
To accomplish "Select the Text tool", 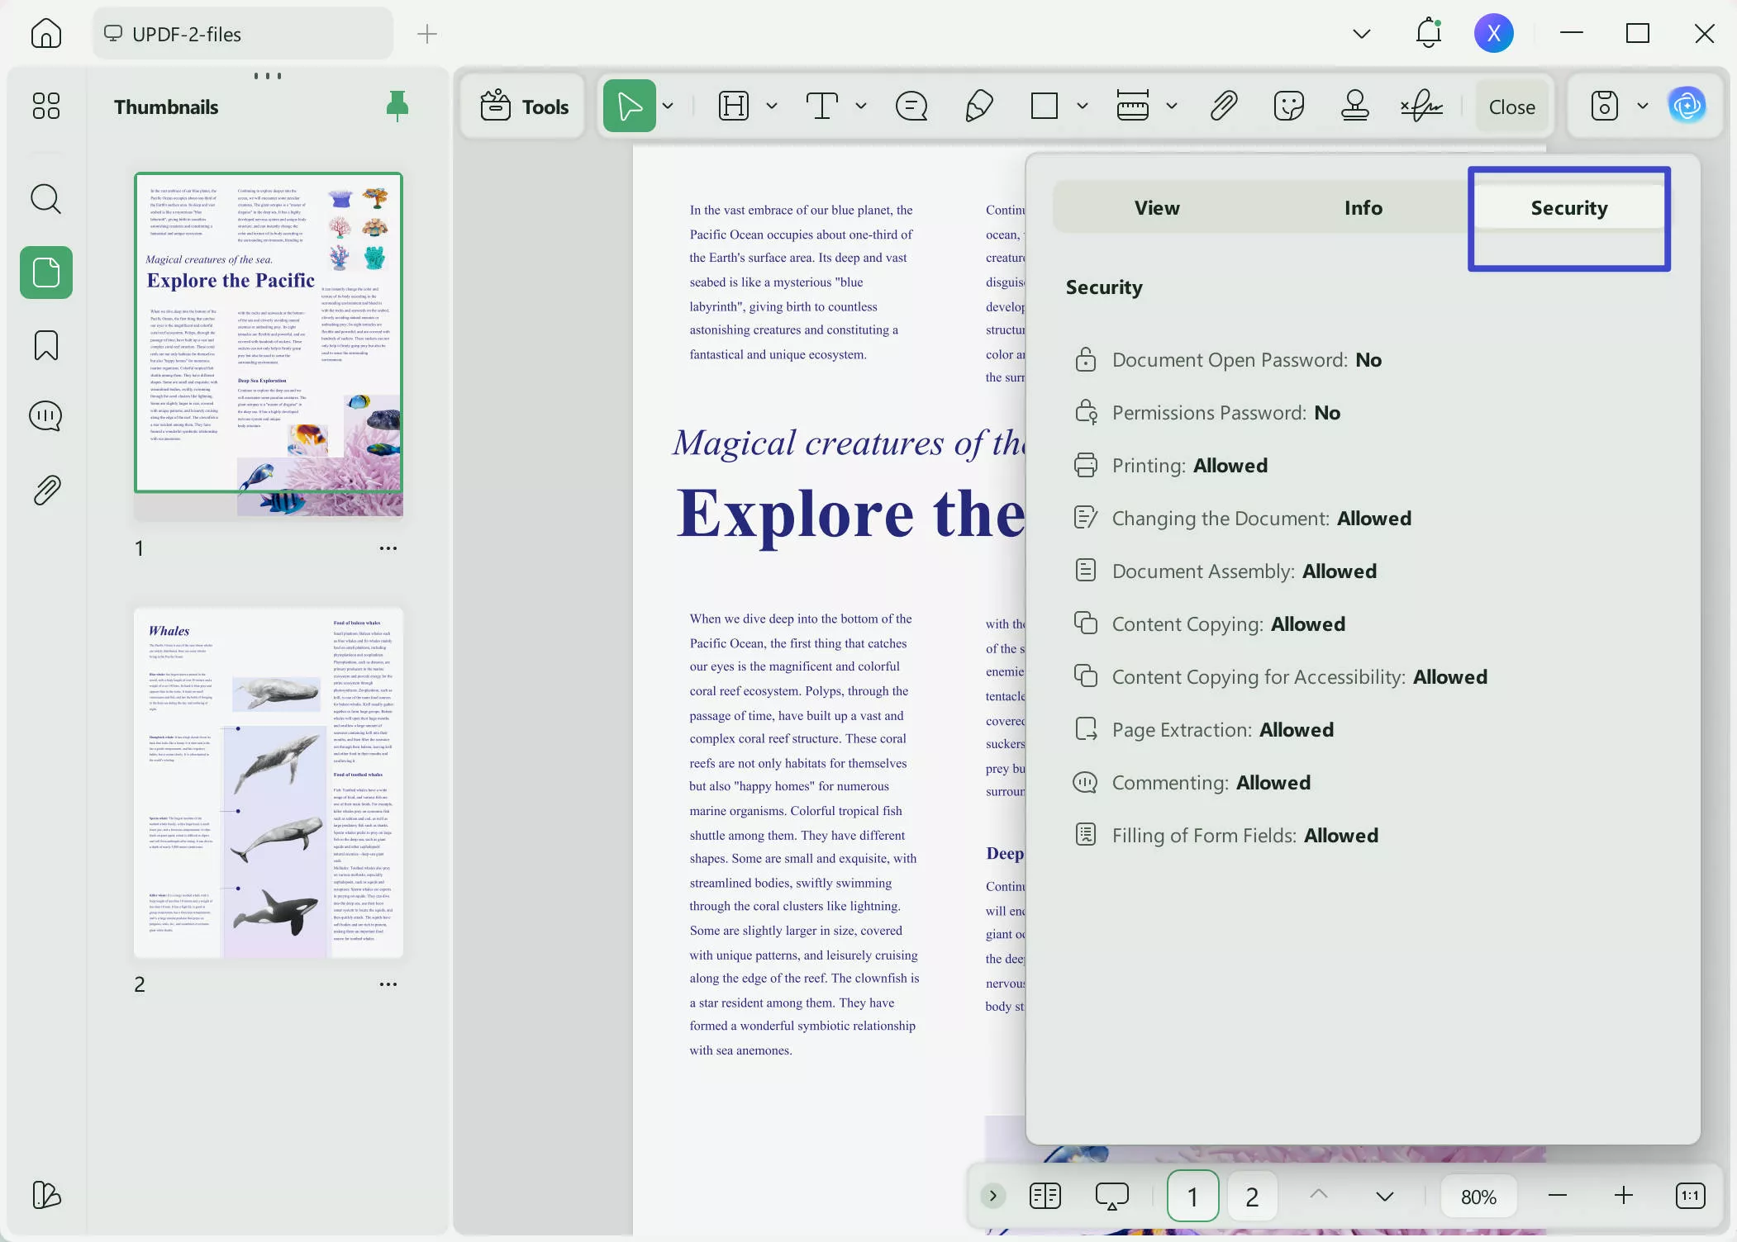I will 823,106.
